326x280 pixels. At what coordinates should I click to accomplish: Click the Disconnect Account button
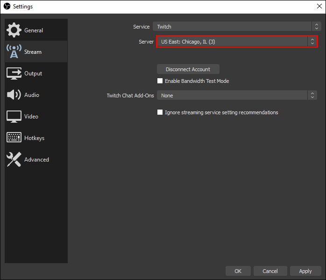coord(188,69)
